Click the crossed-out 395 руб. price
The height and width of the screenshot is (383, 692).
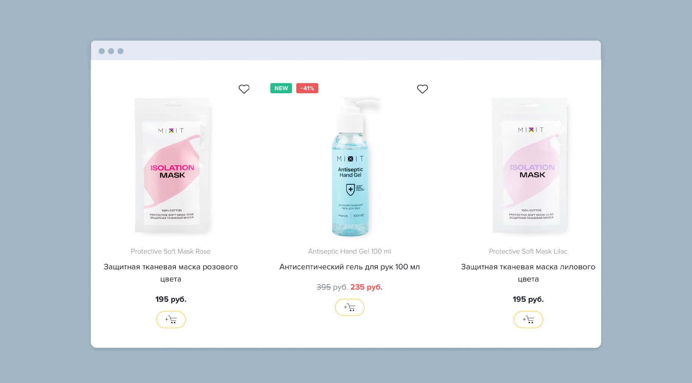click(x=332, y=287)
